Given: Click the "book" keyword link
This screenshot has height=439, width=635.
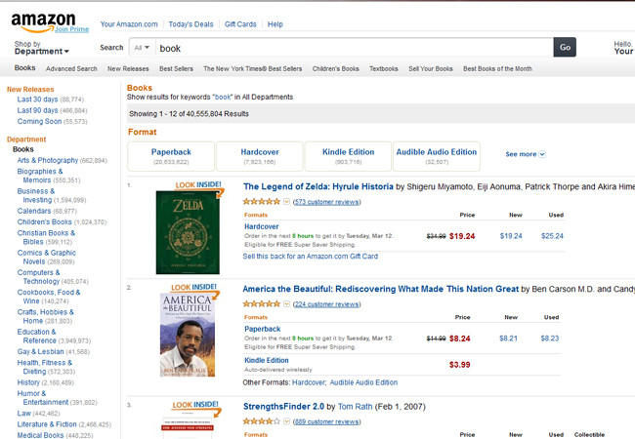Looking at the screenshot, I should (x=223, y=97).
